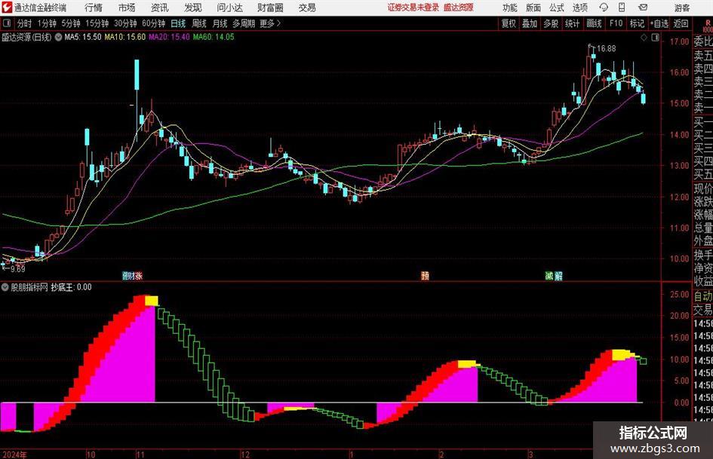This screenshot has height=459, width=713.
Task: Open the 资讯 menu
Action: pyautogui.click(x=160, y=8)
